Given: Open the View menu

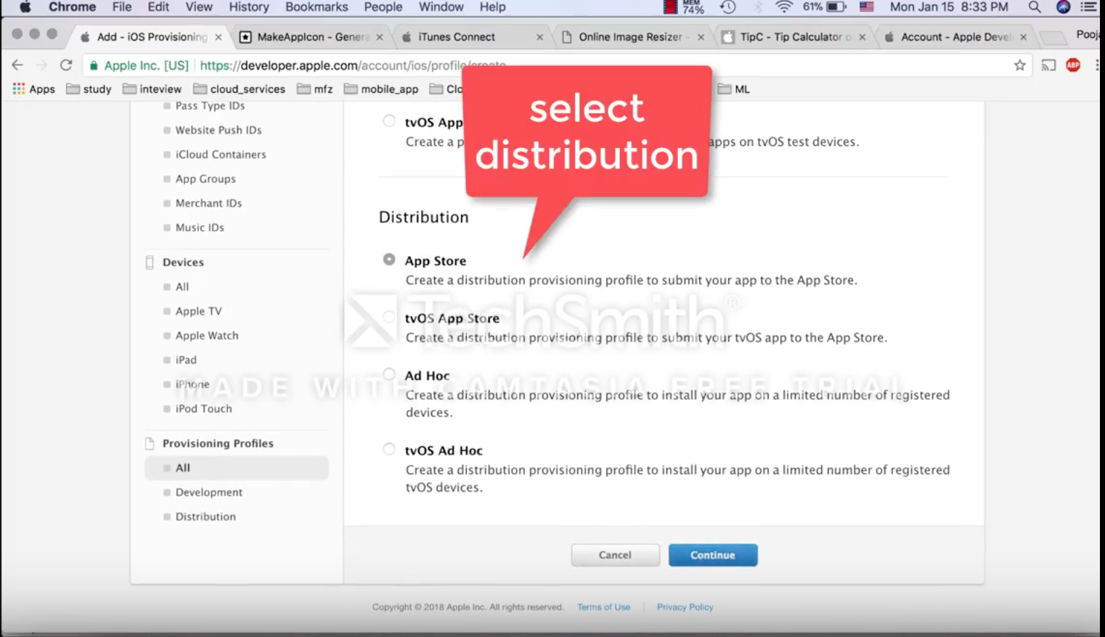Looking at the screenshot, I should coord(199,7).
